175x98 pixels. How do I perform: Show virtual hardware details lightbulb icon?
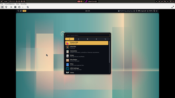pos(6,7)
